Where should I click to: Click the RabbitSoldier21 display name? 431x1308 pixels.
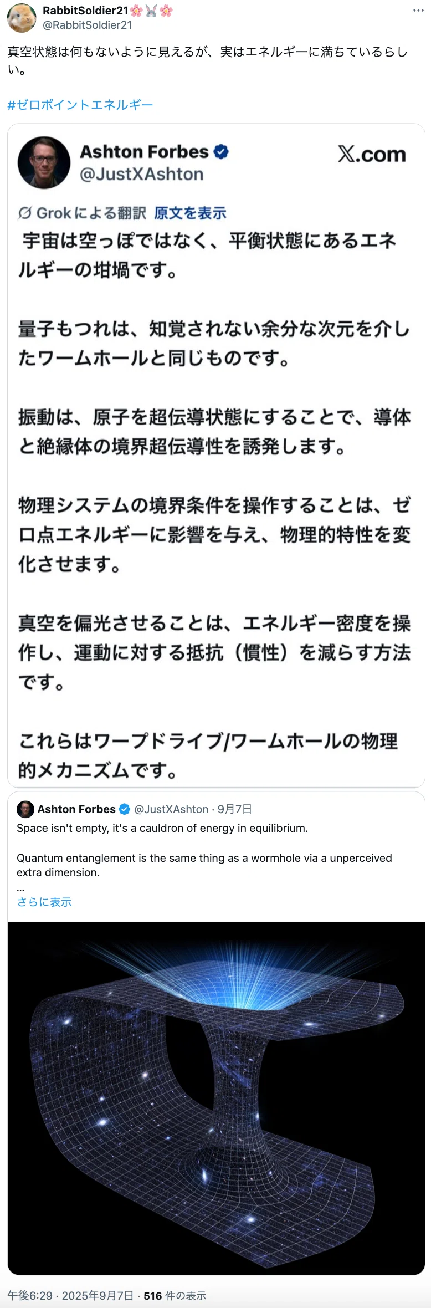click(85, 10)
